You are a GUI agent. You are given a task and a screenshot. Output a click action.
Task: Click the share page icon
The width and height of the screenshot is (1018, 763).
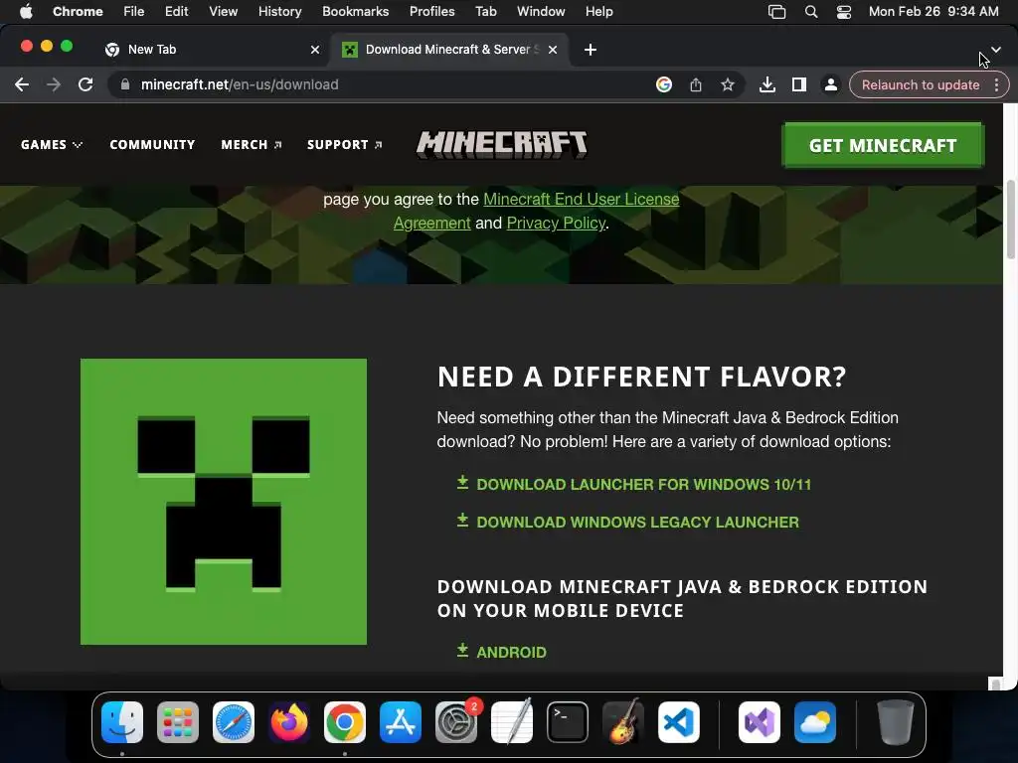point(695,84)
